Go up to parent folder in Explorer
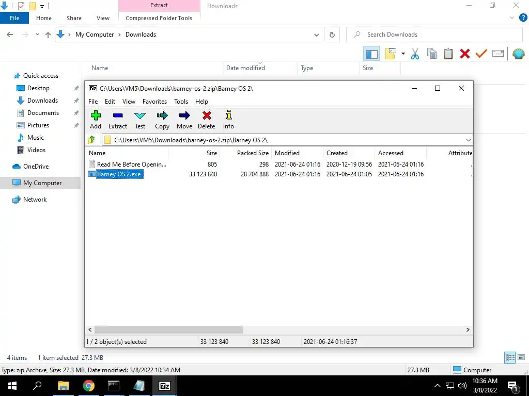The image size is (529, 396). pyautogui.click(x=48, y=35)
